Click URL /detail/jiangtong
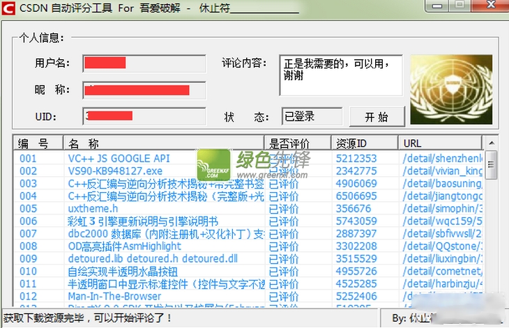 (x=443, y=196)
